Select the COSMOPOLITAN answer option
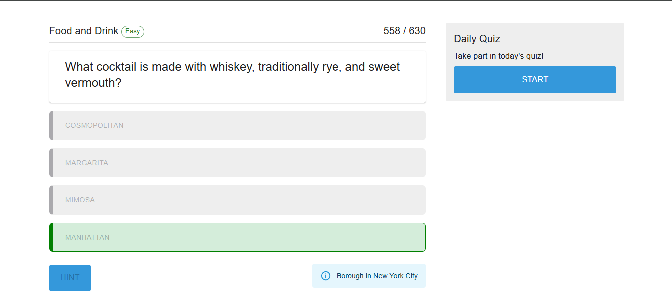This screenshot has height=296, width=672. [238, 125]
